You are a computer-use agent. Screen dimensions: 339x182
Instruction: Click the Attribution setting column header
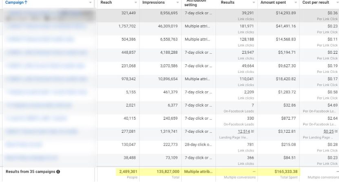coord(195,3)
